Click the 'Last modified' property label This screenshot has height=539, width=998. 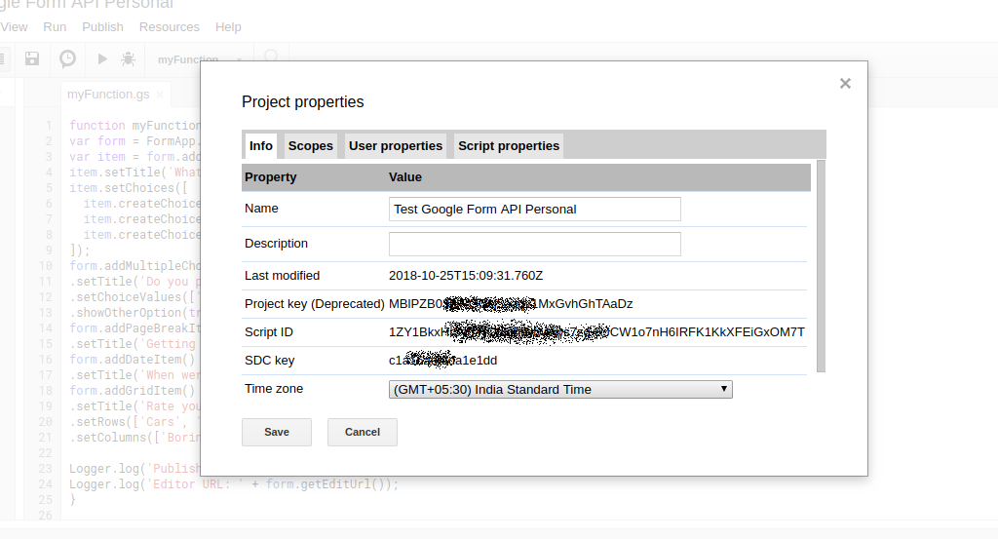point(282,276)
